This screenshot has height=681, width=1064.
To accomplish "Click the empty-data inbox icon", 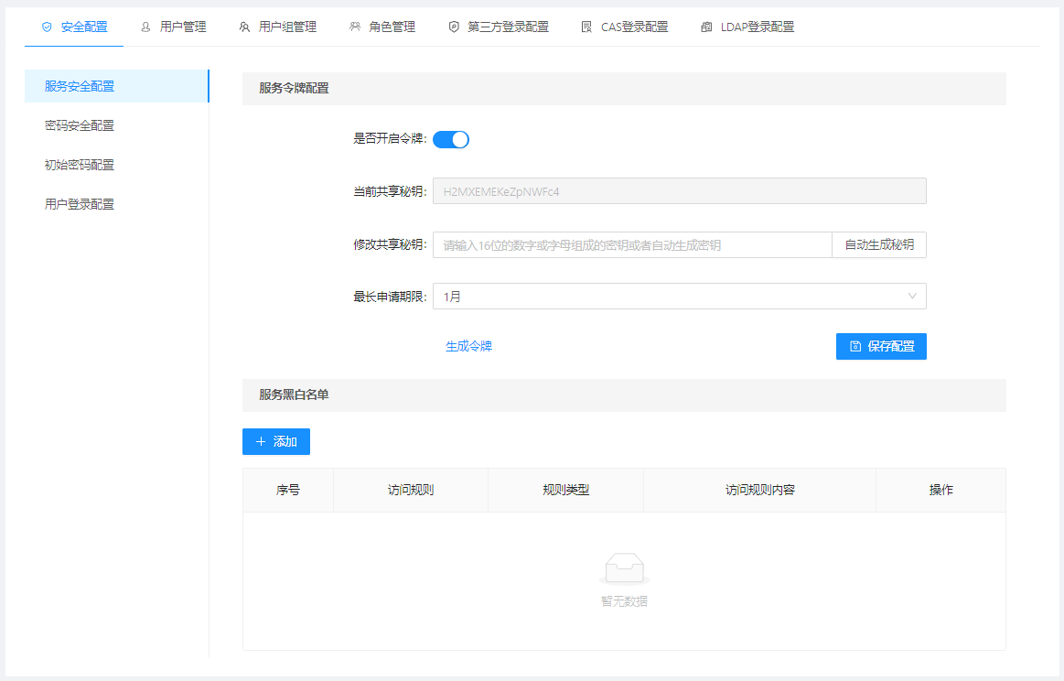I will pos(624,569).
